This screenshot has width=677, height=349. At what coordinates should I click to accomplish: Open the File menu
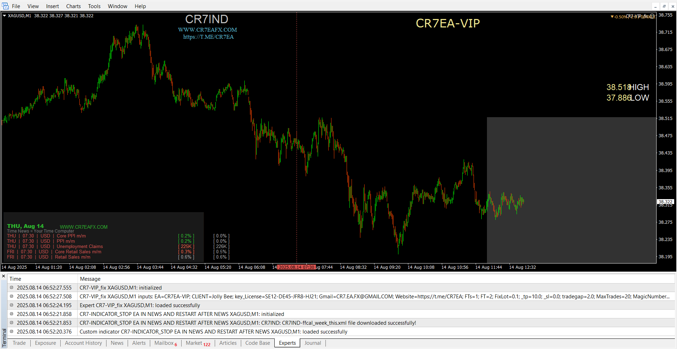(x=16, y=6)
